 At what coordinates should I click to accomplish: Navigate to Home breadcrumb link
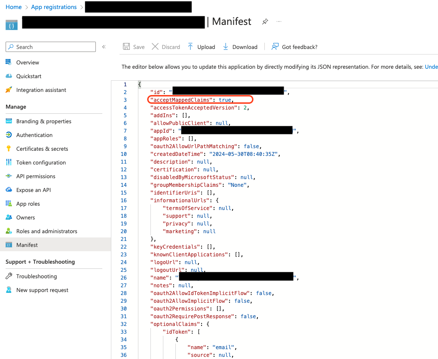pyautogui.click(x=14, y=7)
